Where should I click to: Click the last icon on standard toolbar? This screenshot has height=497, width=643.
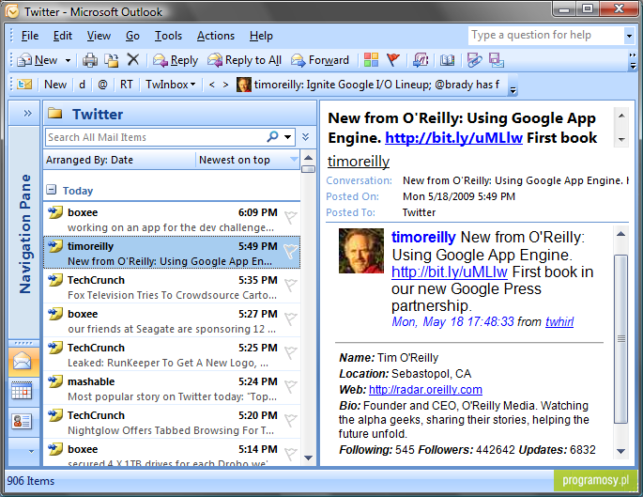click(x=497, y=60)
